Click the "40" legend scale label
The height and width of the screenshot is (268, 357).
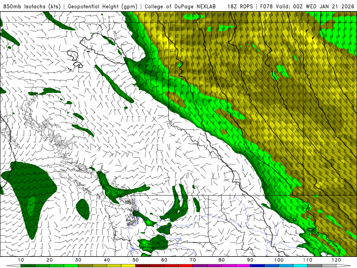[x=107, y=260]
